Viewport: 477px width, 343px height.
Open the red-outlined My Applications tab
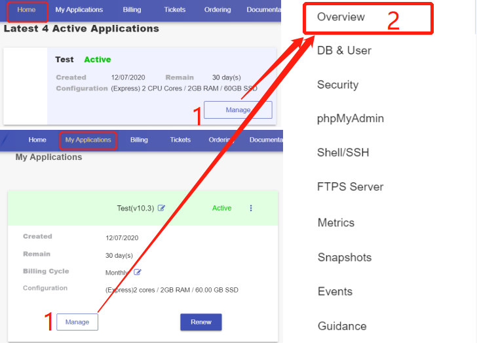pos(88,140)
